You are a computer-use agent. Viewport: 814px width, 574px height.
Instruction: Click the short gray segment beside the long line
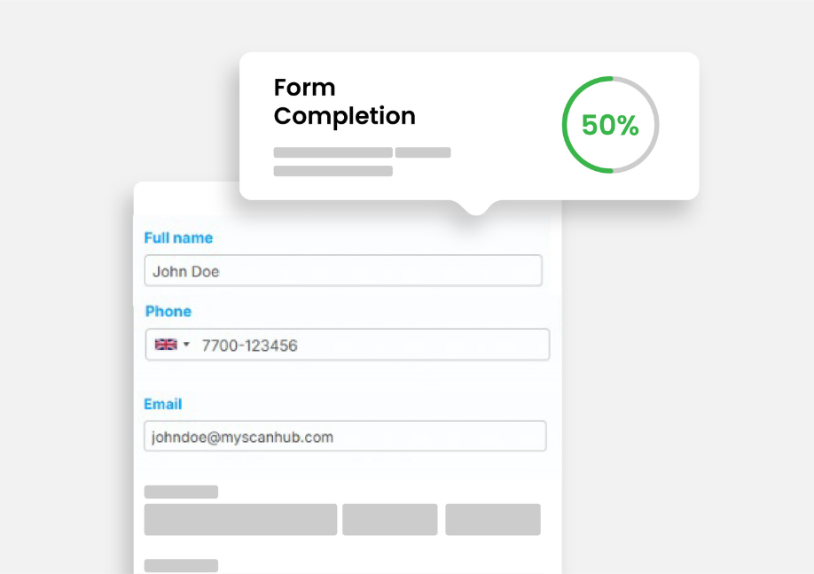pyautogui.click(x=423, y=152)
